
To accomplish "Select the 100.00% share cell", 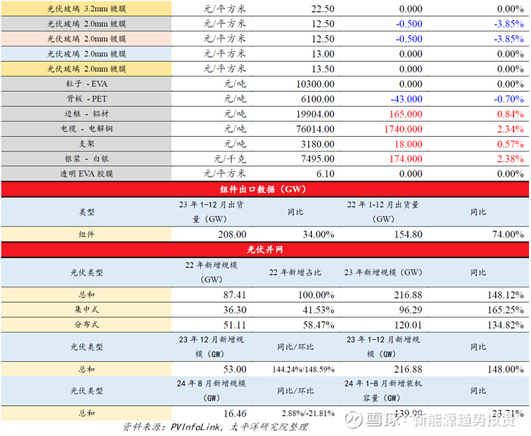I will coord(316,295).
